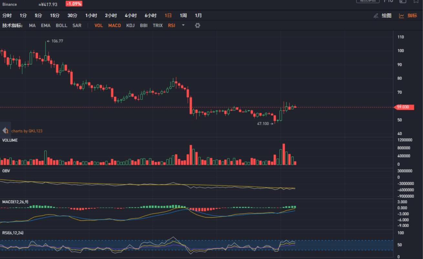This screenshot has width=423, height=259.
Task: Click the charts by QKL123 link
Action: (x=27, y=131)
